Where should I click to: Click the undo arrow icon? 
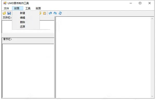tap(50, 13)
